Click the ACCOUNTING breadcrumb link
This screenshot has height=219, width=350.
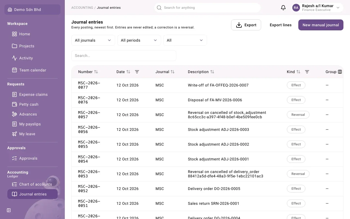point(82,8)
